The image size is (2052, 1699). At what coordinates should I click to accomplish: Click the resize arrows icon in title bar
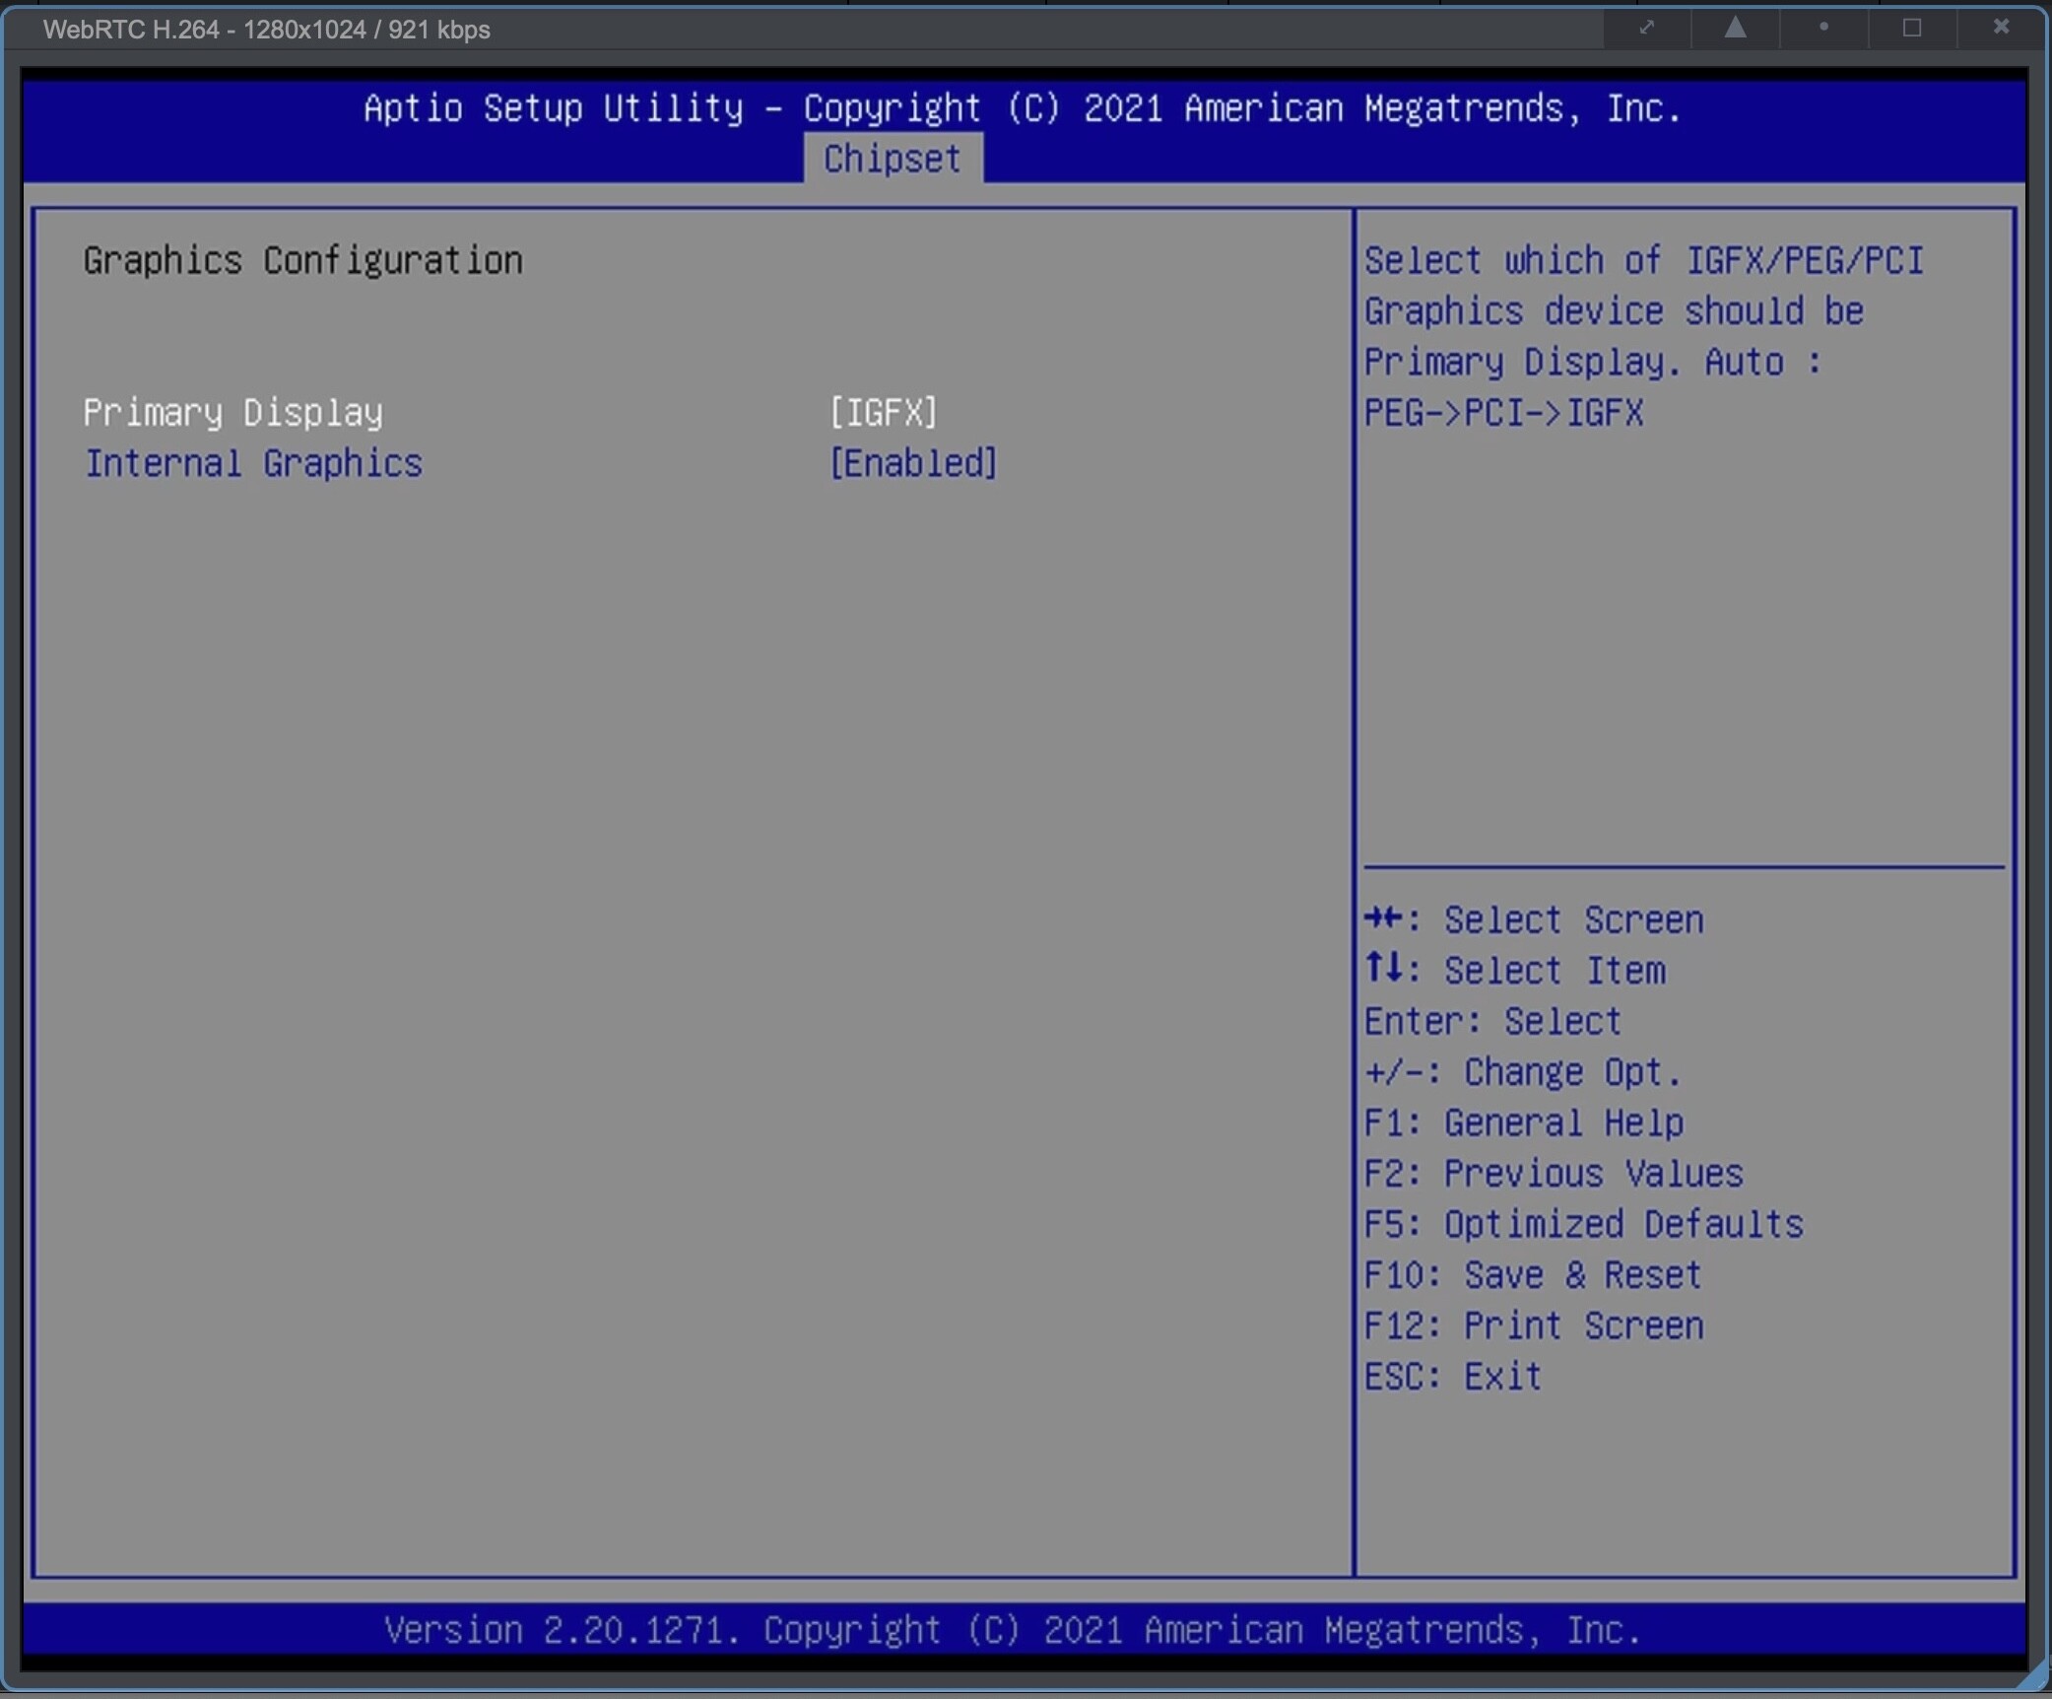point(1647,28)
